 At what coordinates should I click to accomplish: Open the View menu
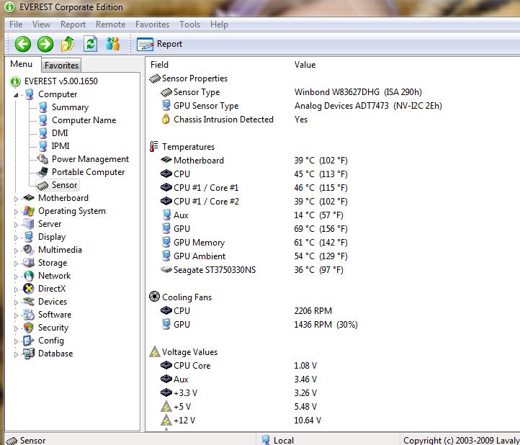coord(41,24)
